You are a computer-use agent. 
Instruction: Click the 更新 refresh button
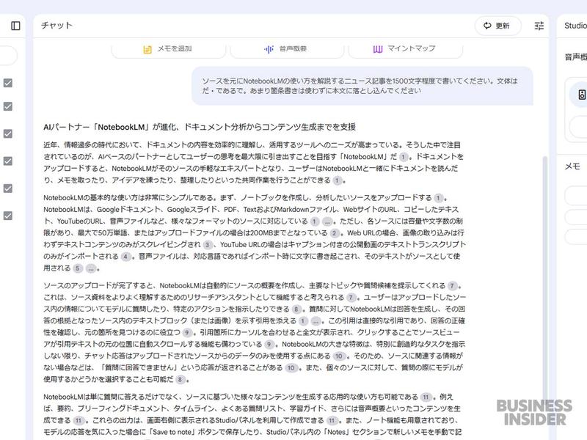497,26
